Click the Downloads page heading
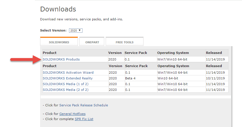 point(58,9)
